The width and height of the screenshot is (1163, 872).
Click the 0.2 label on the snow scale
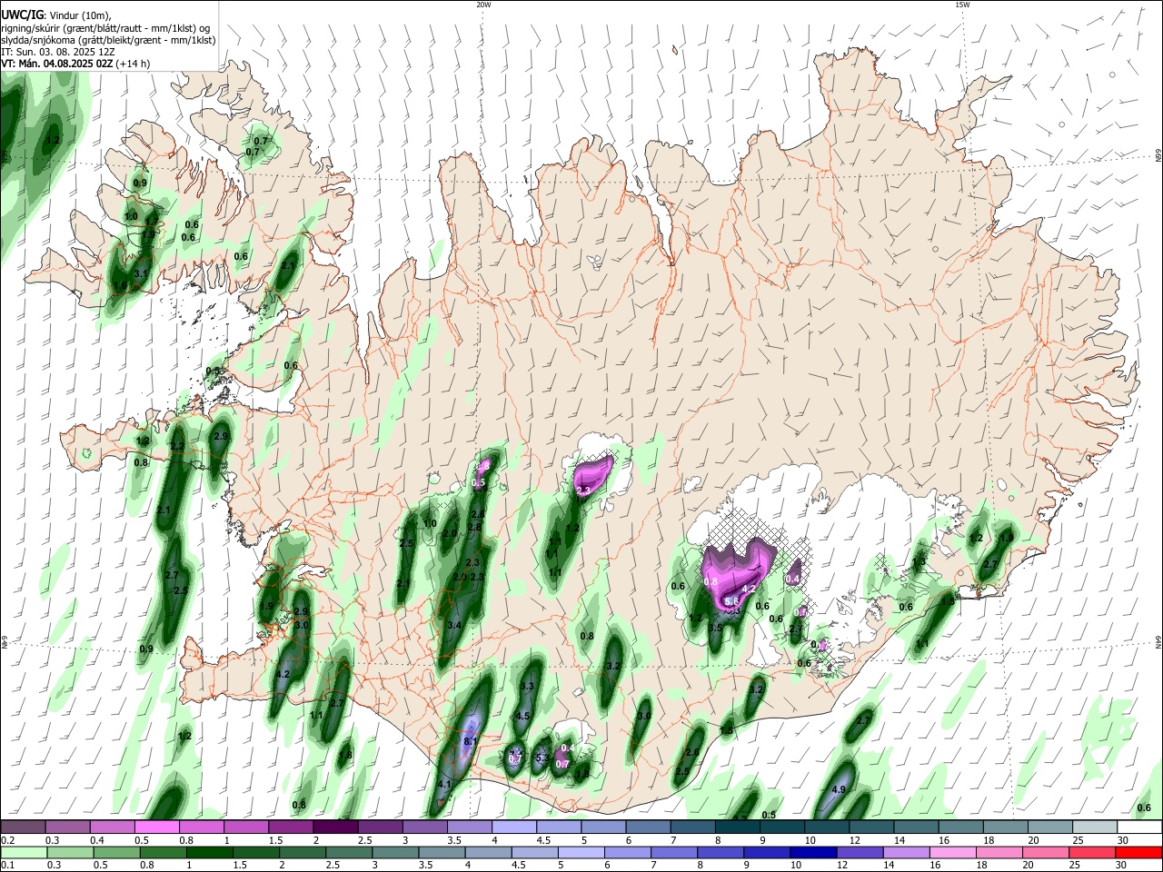[x=7, y=841]
